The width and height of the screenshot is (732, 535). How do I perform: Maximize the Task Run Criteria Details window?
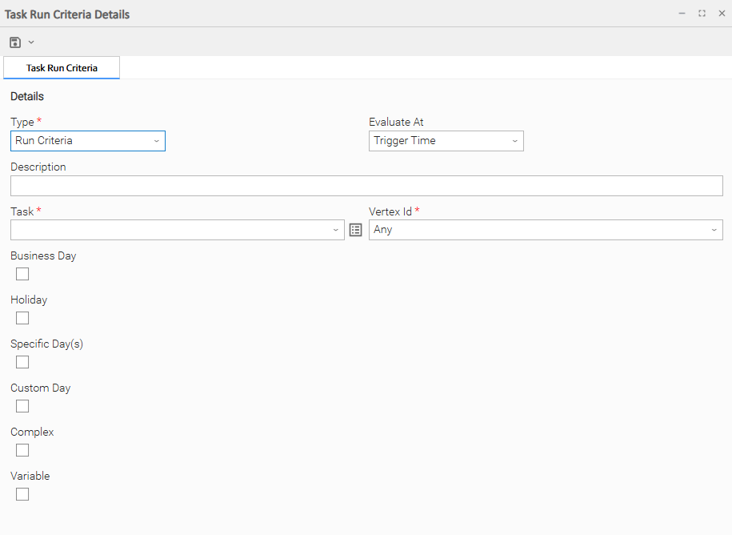702,14
